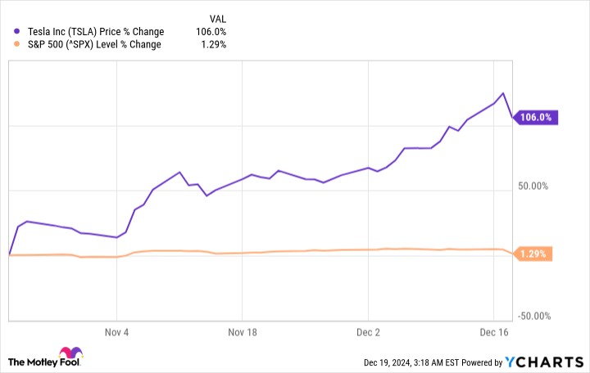Open the YCharts logo link
Image resolution: width=590 pixels, height=373 pixels.
(x=544, y=362)
